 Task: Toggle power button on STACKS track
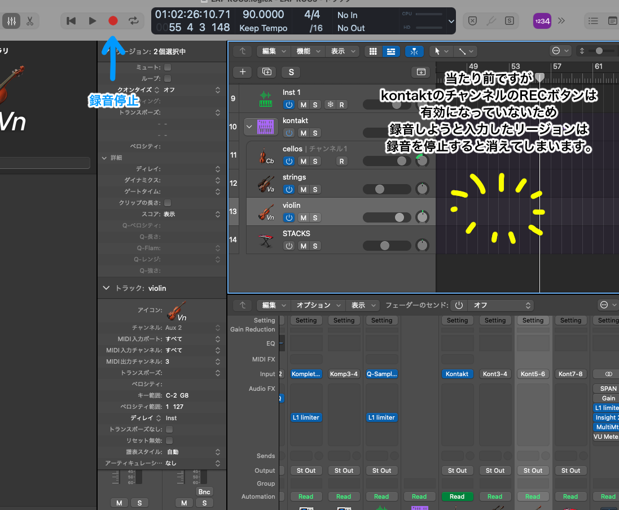click(x=289, y=246)
